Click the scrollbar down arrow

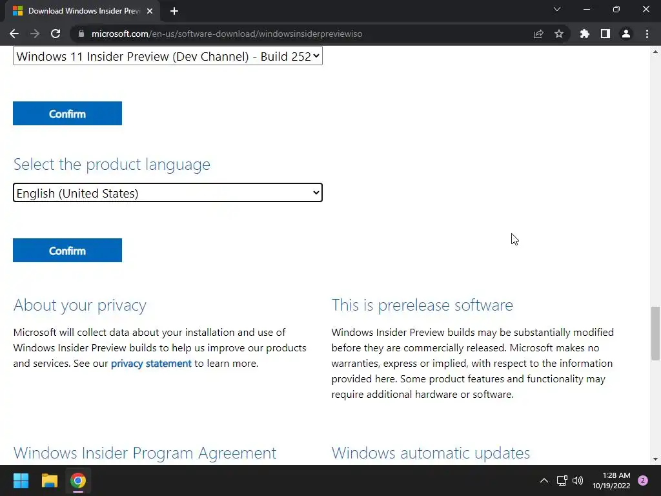point(655,459)
